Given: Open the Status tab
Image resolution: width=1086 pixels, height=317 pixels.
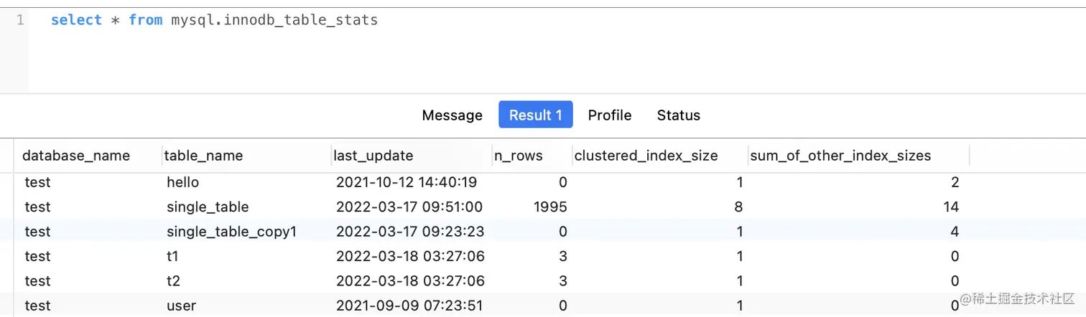Looking at the screenshot, I should tap(678, 115).
